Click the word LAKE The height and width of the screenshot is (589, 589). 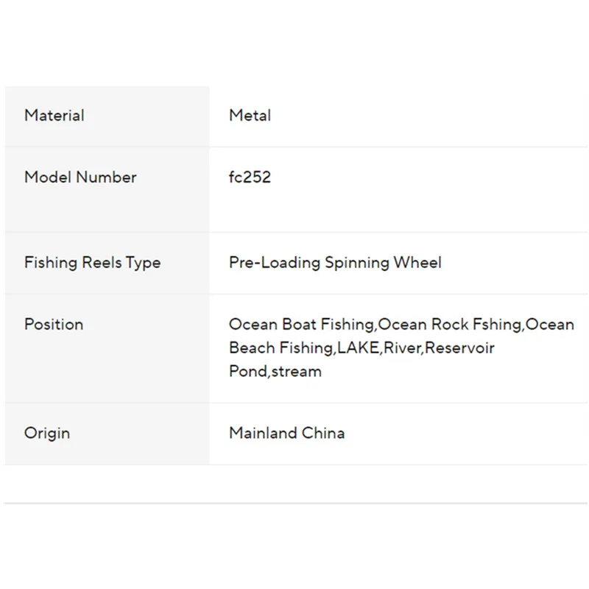pos(358,348)
